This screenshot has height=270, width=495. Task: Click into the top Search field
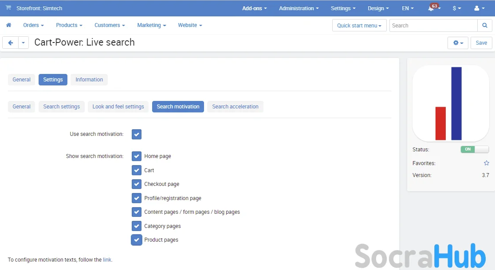coord(433,26)
